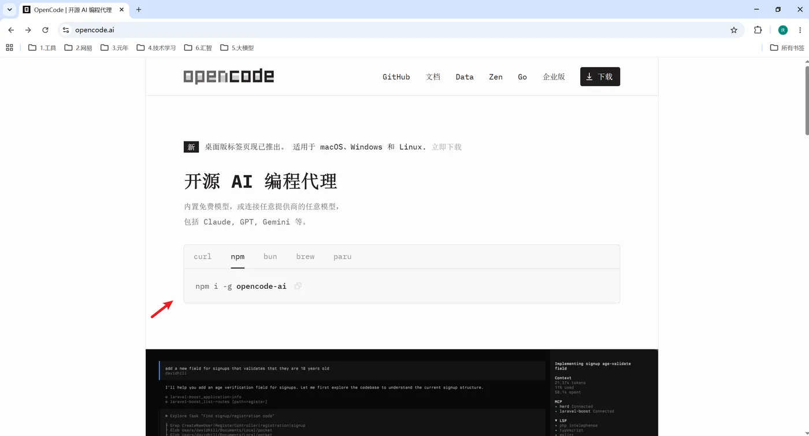Click the 新 badge label
The height and width of the screenshot is (436, 809).
point(191,147)
